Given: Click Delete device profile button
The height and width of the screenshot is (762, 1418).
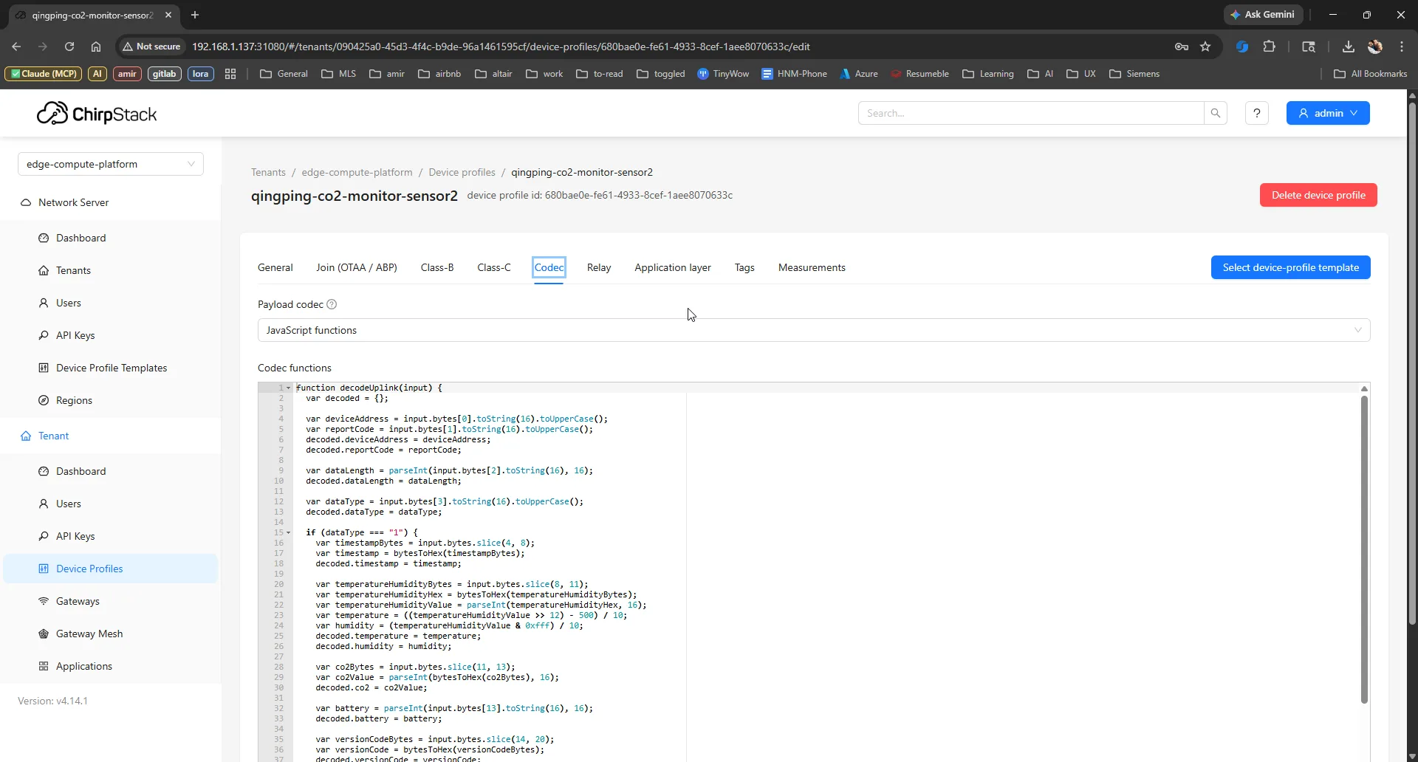Looking at the screenshot, I should coord(1318,195).
